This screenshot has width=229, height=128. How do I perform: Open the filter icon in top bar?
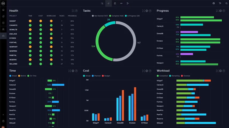point(220,3)
